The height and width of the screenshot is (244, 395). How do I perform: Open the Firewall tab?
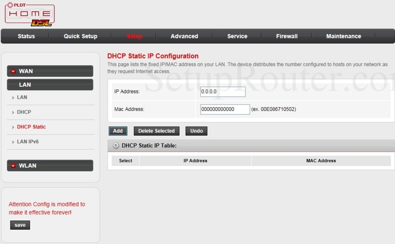[x=287, y=36]
